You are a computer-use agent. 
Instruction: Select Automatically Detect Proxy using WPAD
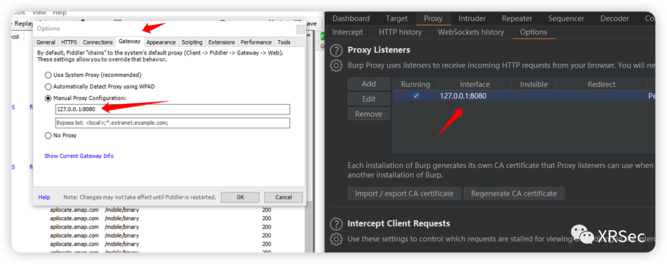point(48,86)
